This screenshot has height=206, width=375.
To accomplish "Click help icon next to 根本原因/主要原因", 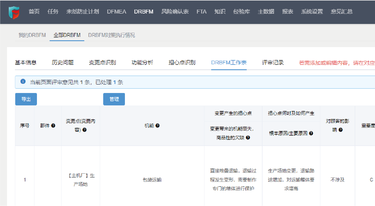I will (x=311, y=133).
